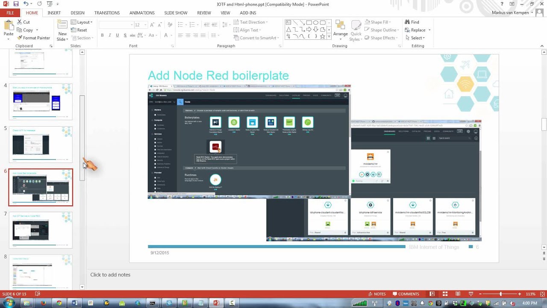The width and height of the screenshot is (547, 308).
Task: Open the FILE tab
Action: pos(10,13)
